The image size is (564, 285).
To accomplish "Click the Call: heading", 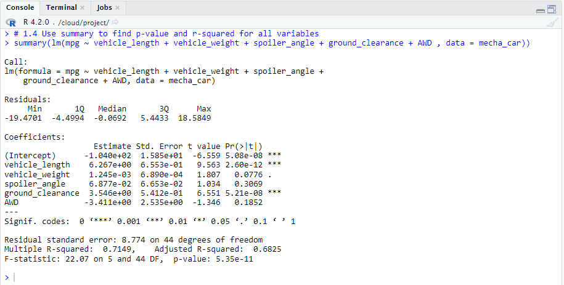I will pos(16,62).
